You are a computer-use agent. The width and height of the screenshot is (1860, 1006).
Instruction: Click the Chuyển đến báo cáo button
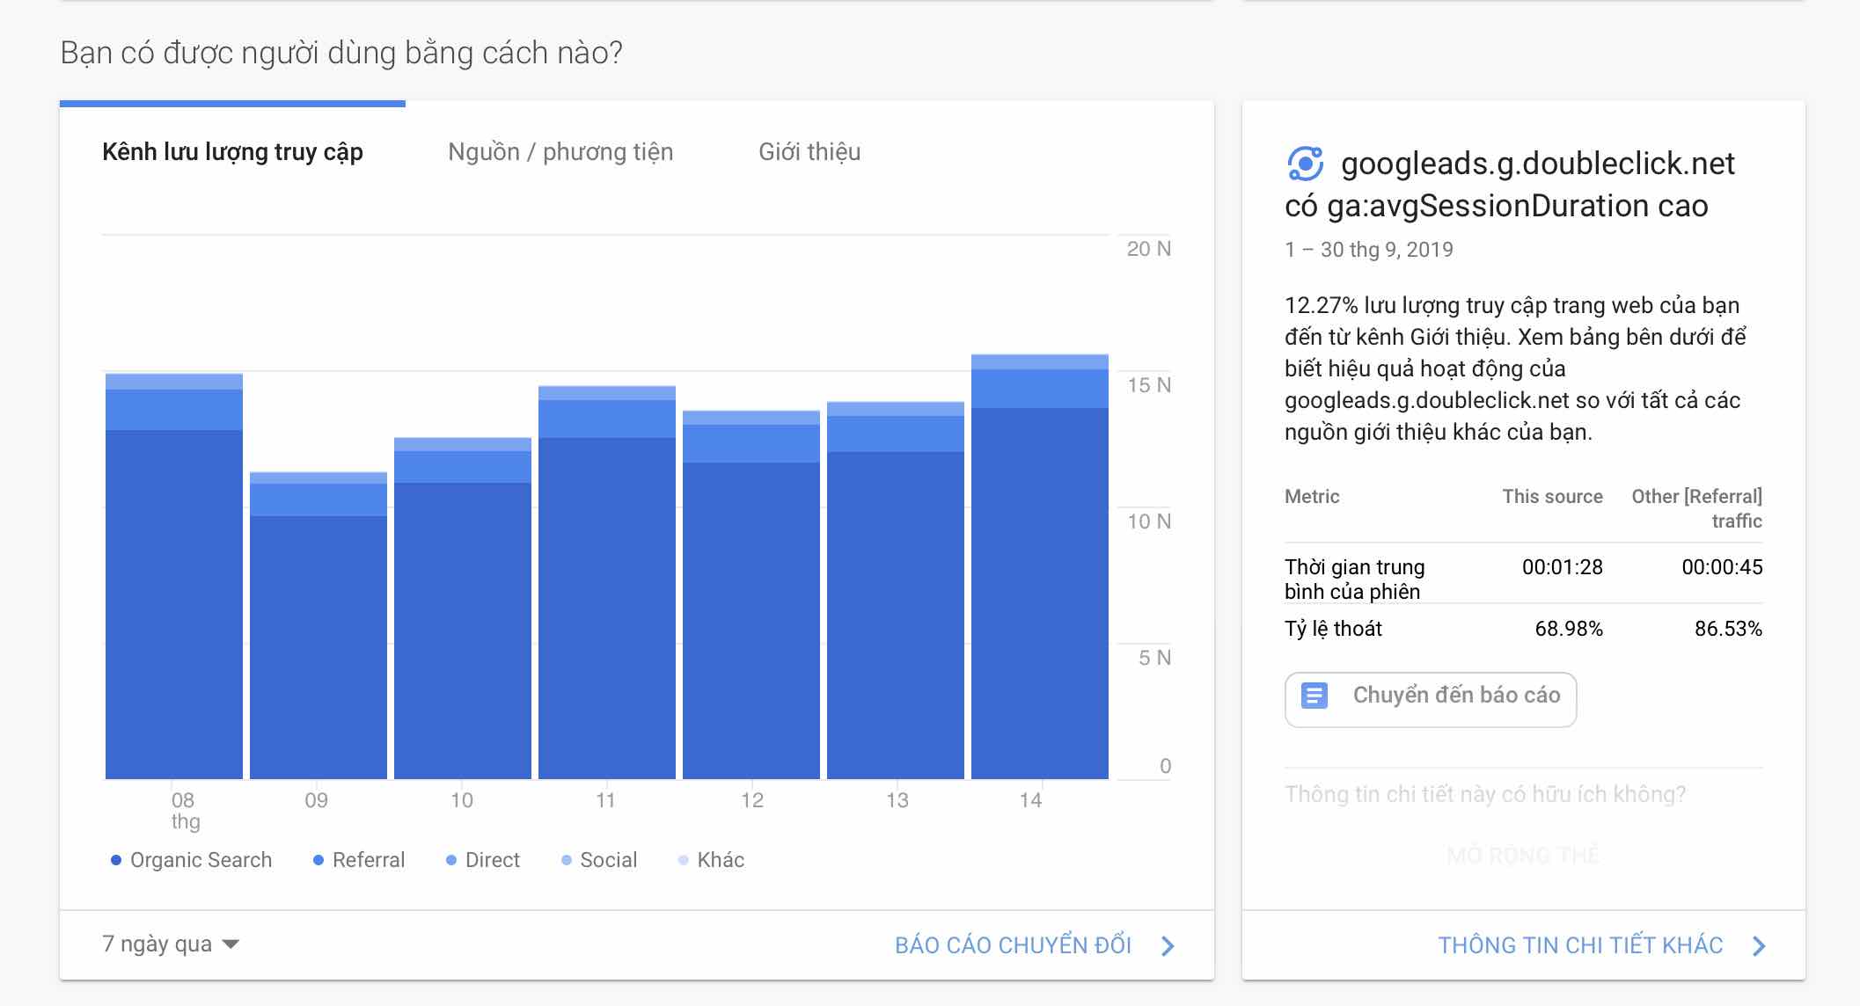click(1431, 699)
